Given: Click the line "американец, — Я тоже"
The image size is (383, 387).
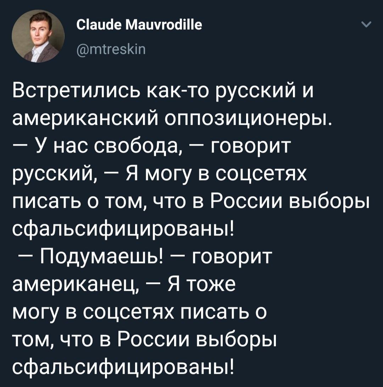Looking at the screenshot, I should click(x=123, y=286).
